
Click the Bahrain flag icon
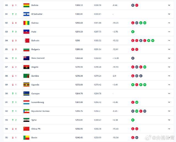pyautogui.click(x=27, y=40)
